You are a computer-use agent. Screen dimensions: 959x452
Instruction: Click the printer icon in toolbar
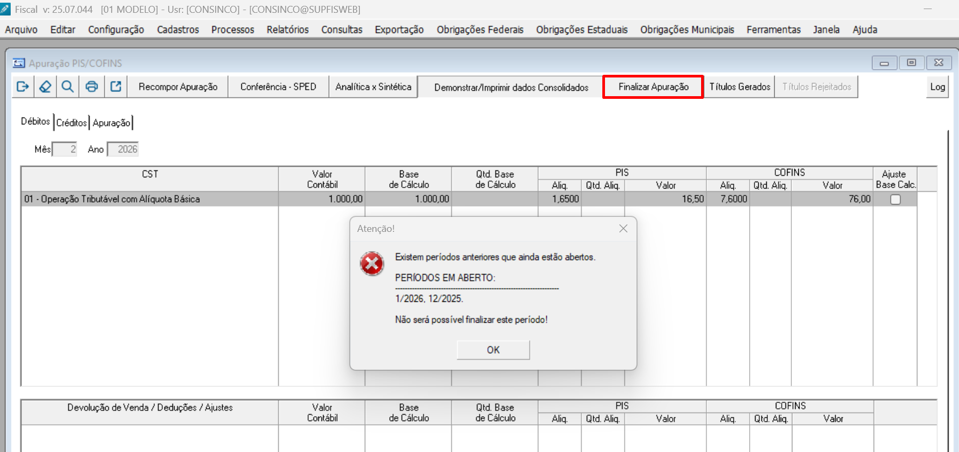pyautogui.click(x=92, y=87)
